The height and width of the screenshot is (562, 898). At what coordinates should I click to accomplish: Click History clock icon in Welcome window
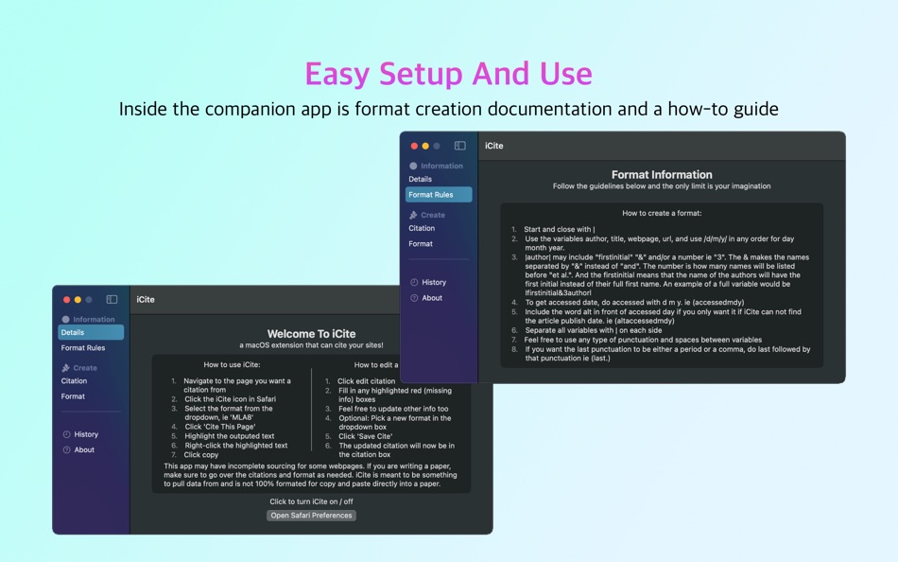(66, 434)
